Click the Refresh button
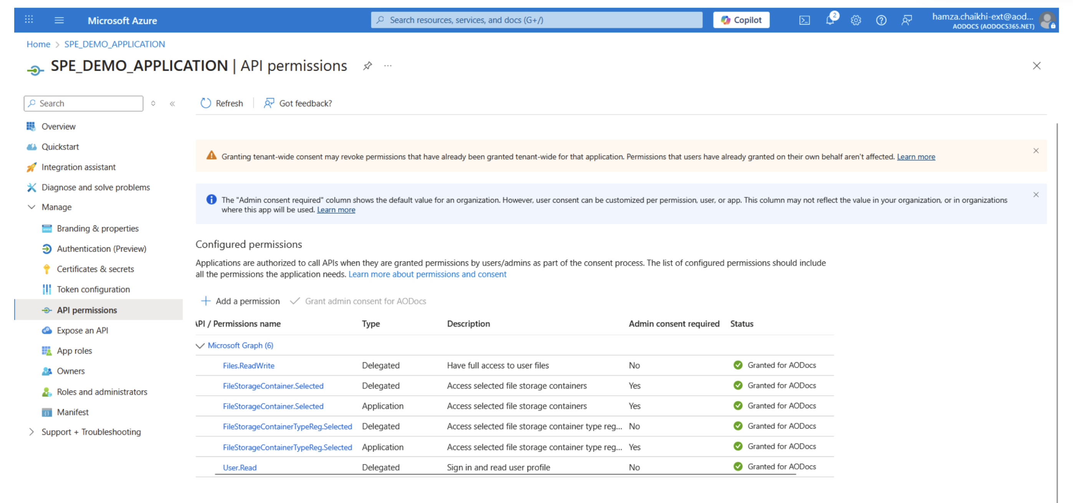The height and width of the screenshot is (503, 1073). click(x=222, y=103)
